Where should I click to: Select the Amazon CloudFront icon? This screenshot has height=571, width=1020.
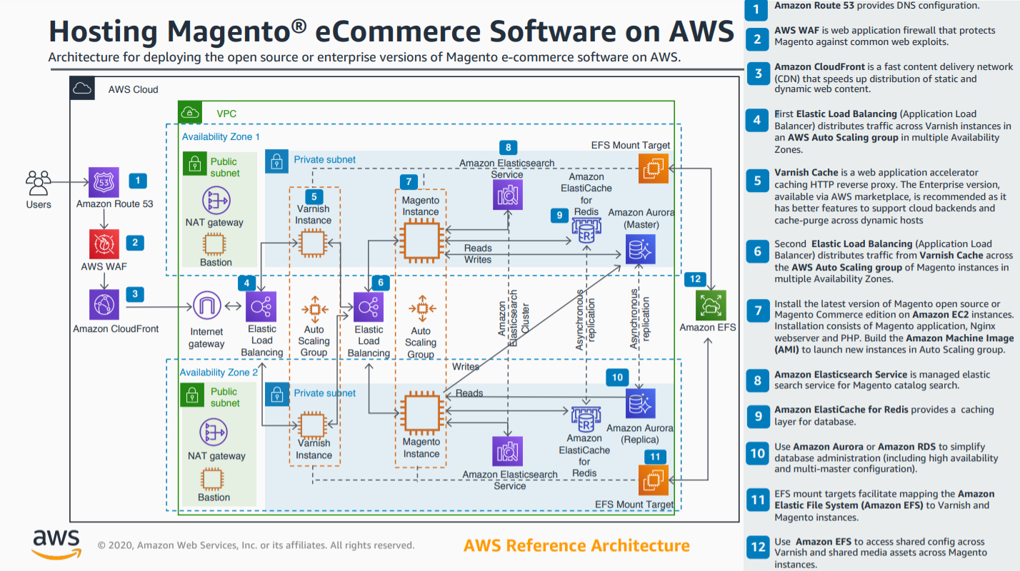click(x=104, y=305)
